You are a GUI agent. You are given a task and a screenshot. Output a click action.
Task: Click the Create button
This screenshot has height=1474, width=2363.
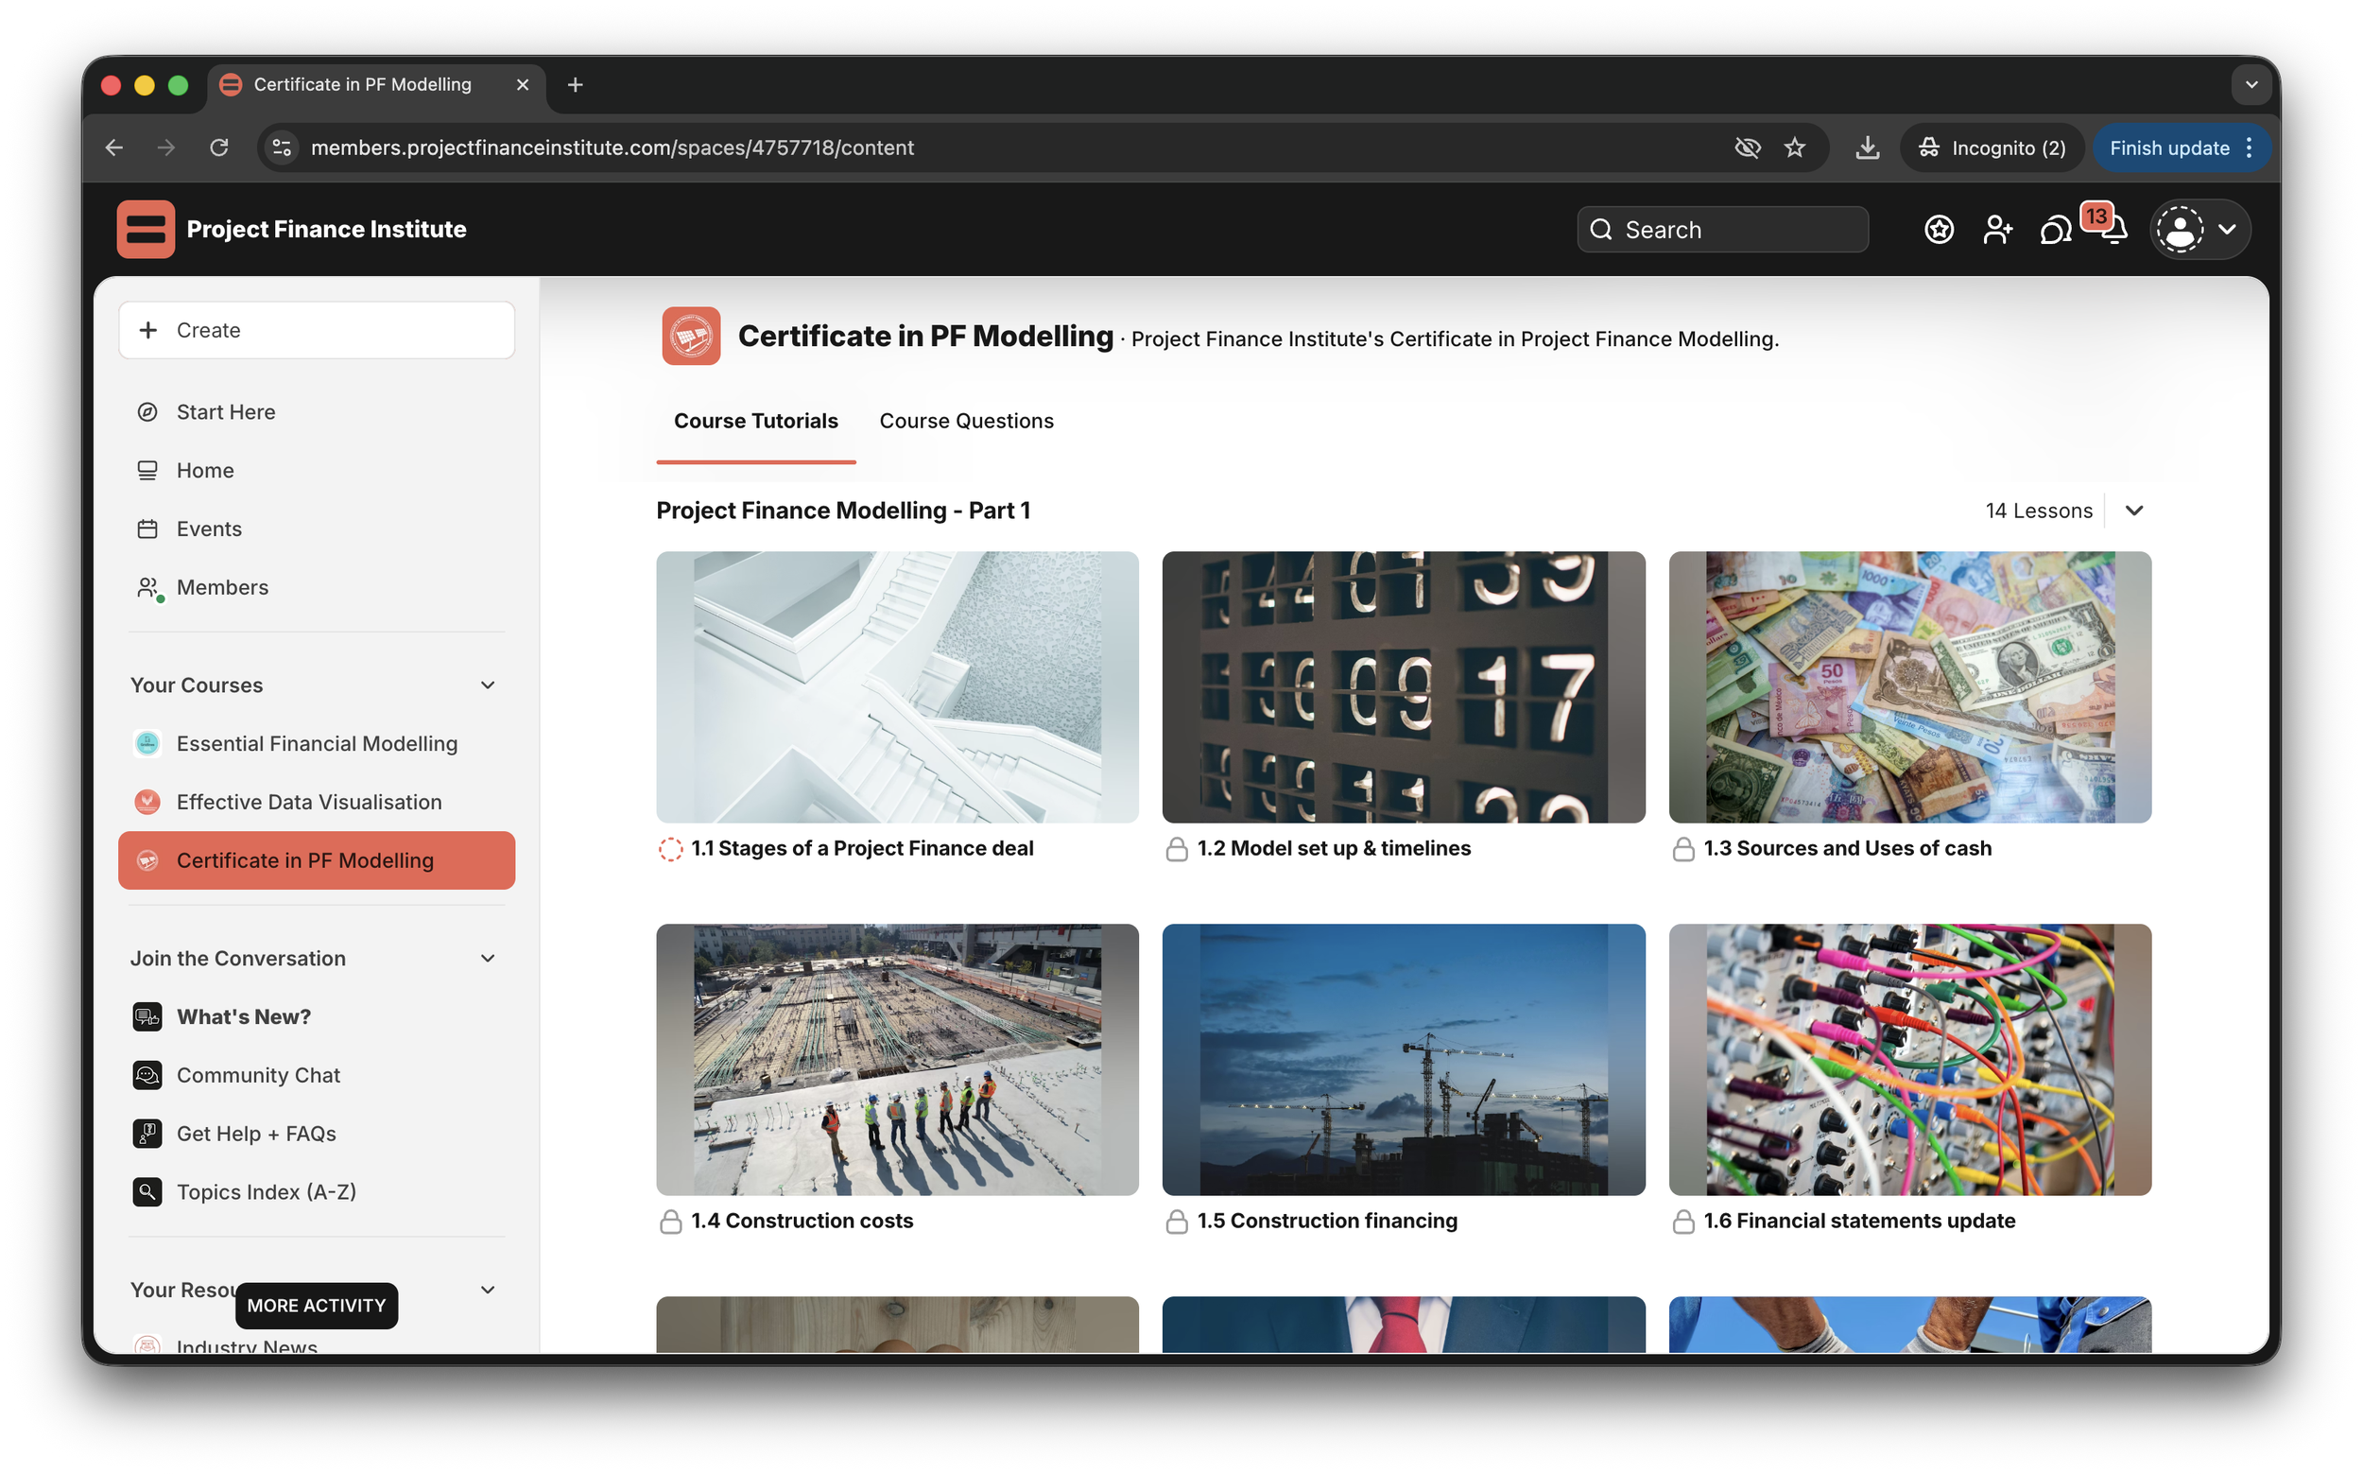[x=316, y=331]
